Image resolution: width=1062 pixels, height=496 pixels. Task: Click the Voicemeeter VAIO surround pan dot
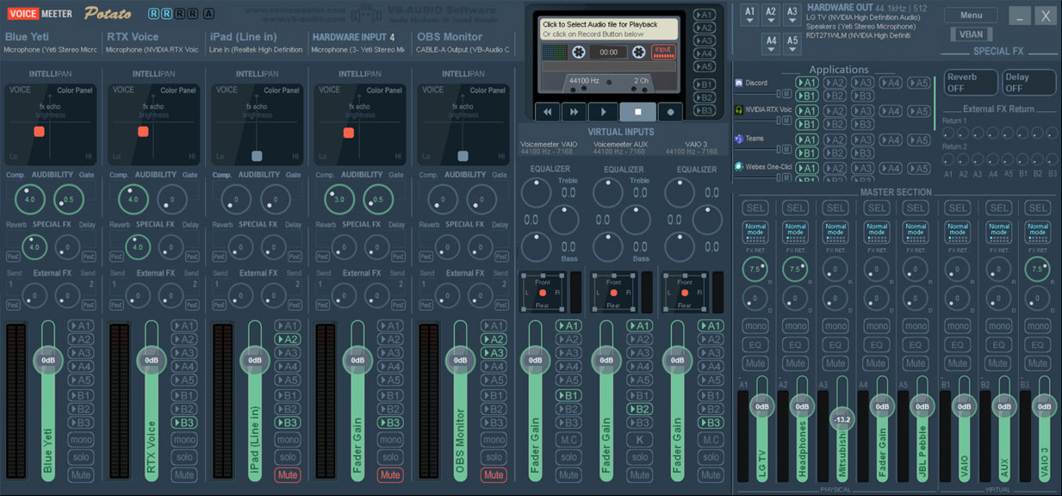point(543,293)
